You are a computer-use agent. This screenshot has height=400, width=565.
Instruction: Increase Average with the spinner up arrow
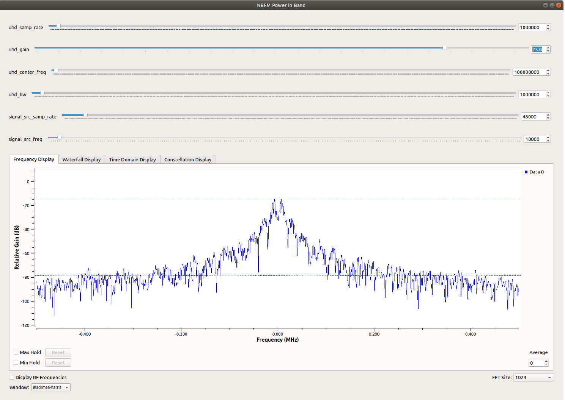click(x=546, y=361)
